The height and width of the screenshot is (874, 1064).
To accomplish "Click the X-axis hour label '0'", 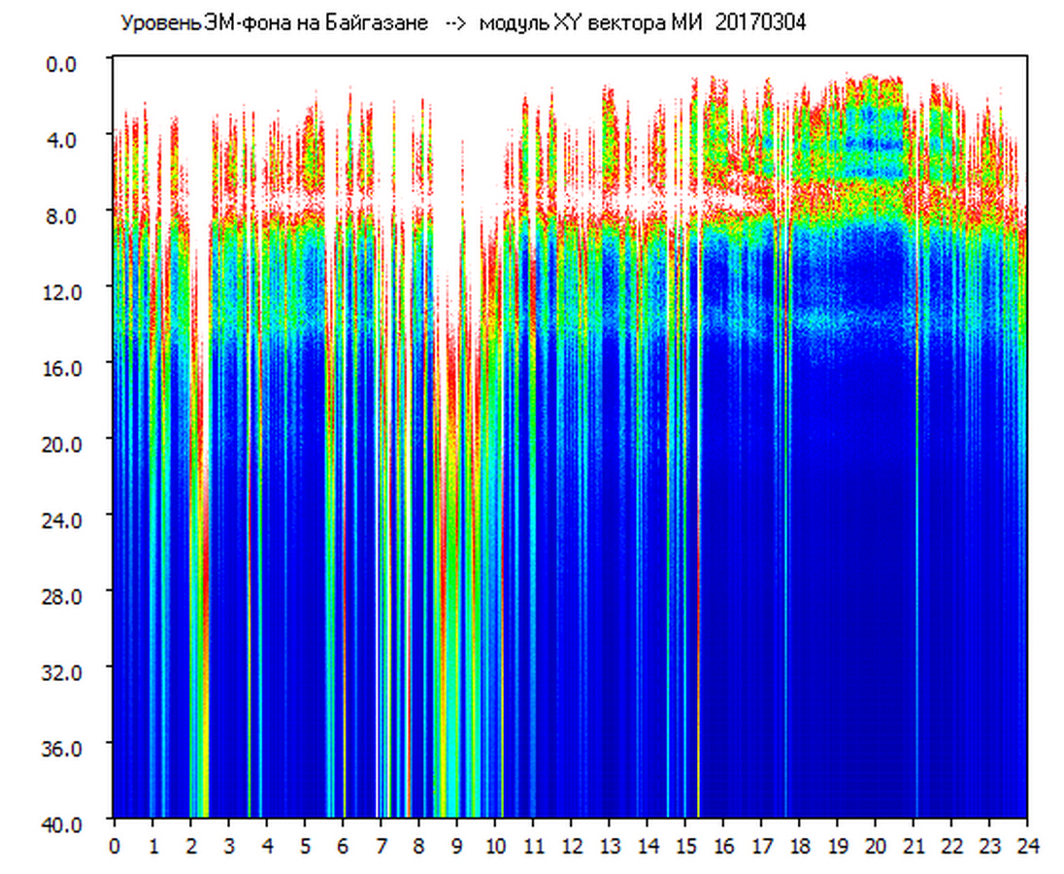I will (115, 846).
